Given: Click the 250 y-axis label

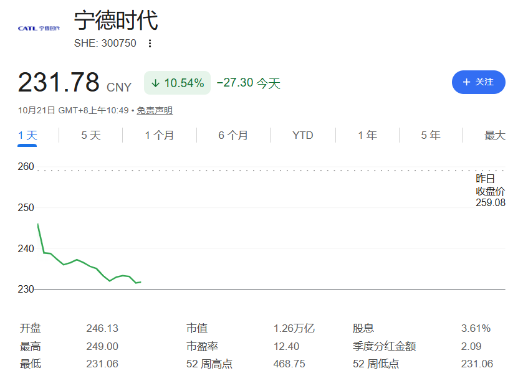Looking at the screenshot, I should [x=26, y=208].
